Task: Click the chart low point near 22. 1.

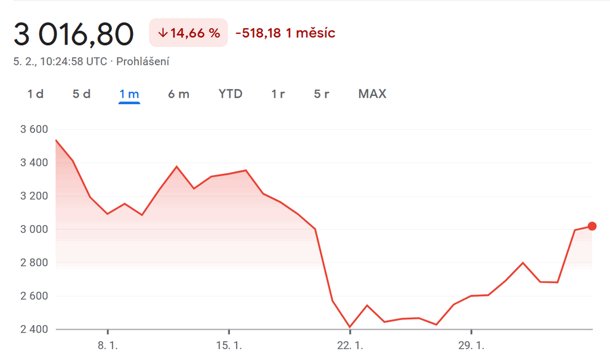Action: [x=350, y=327]
